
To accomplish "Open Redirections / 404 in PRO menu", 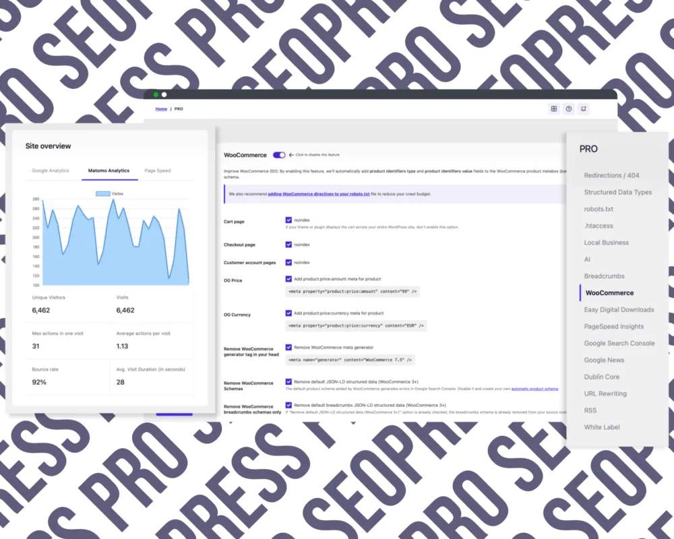I will [x=612, y=175].
